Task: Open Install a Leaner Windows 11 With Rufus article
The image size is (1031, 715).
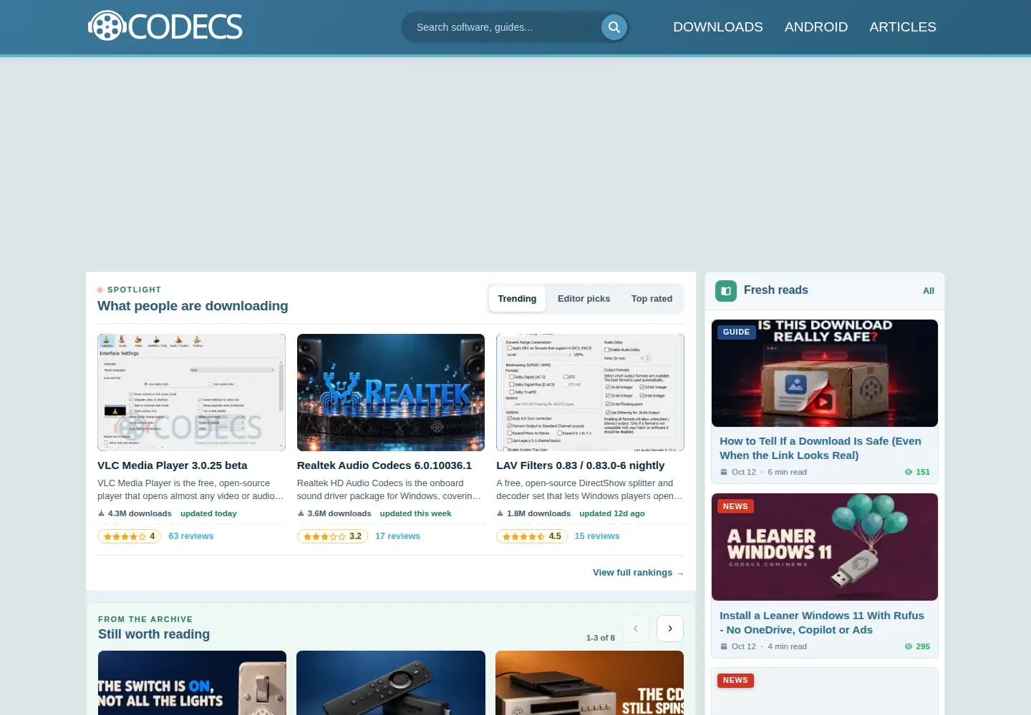Action: pyautogui.click(x=822, y=623)
